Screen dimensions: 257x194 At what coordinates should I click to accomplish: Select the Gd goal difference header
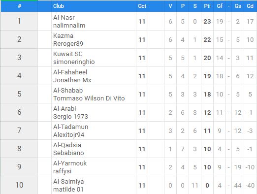[x=250, y=6]
